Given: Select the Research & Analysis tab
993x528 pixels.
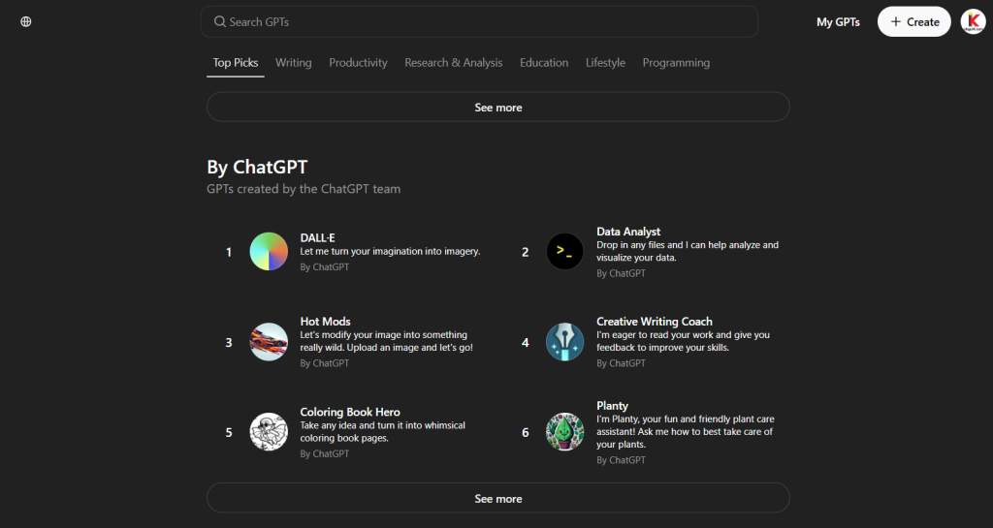Looking at the screenshot, I should (454, 63).
